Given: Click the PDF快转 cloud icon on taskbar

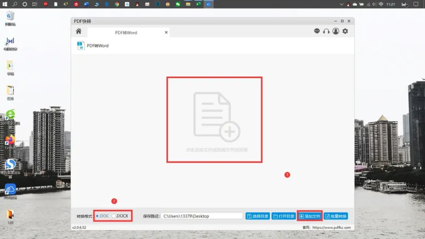Looking at the screenshot, I should pyautogui.click(x=208, y=4).
